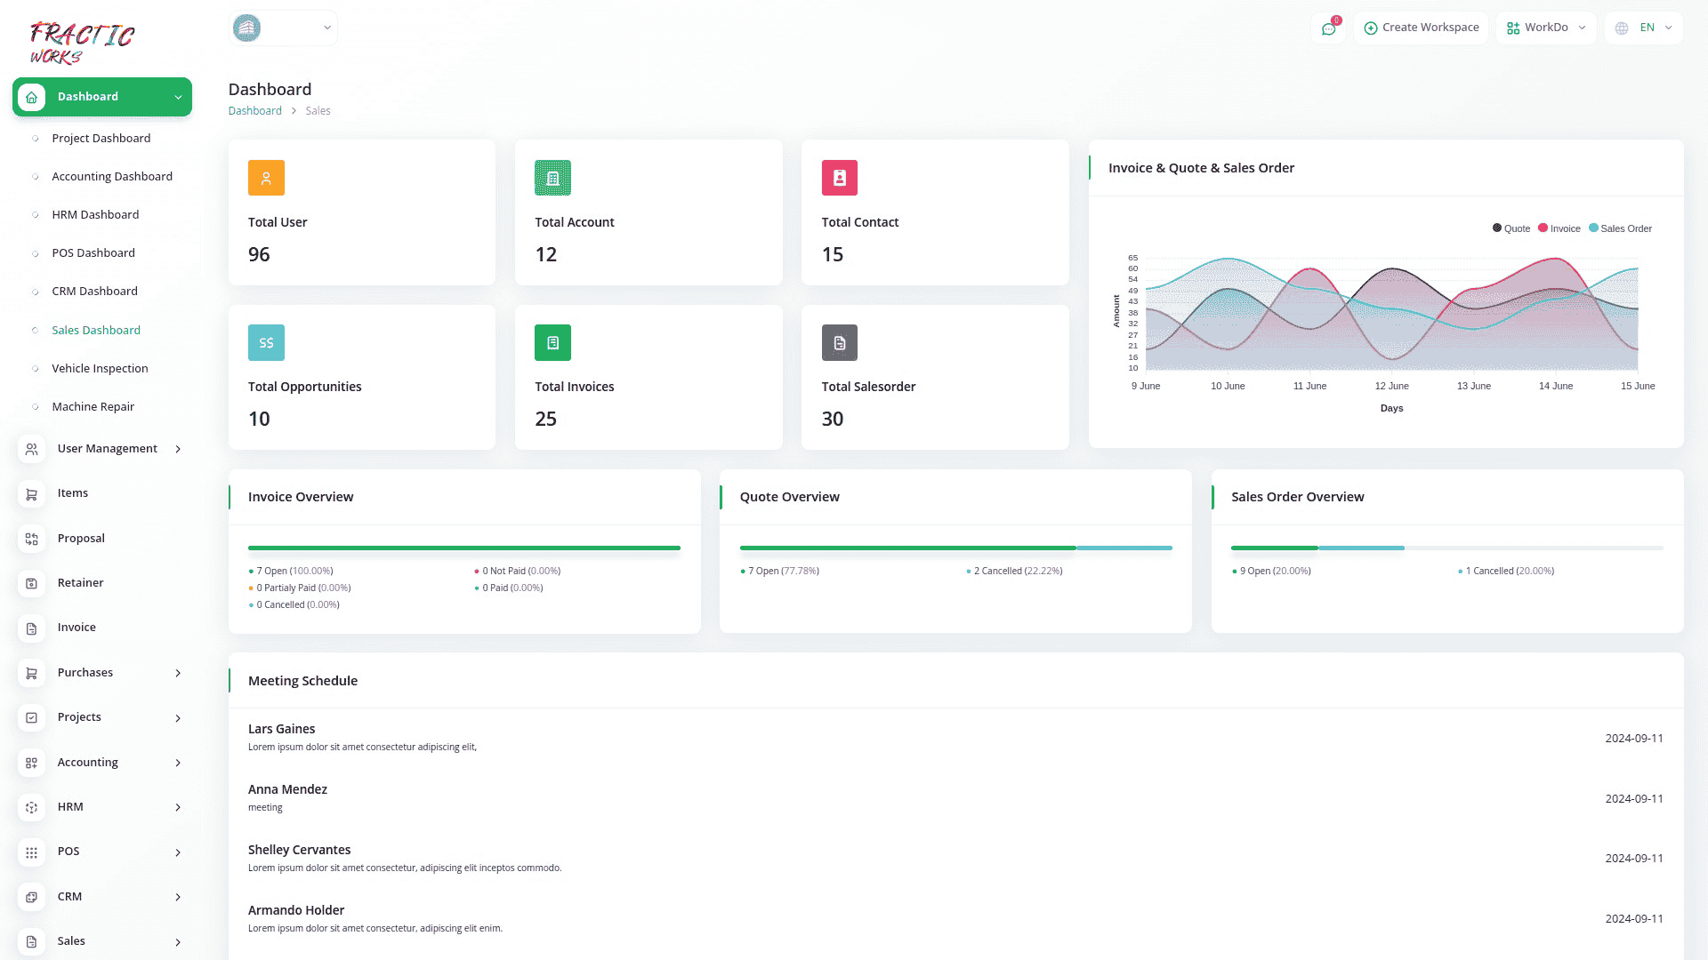Toggle Invoice series in chart legend
The height and width of the screenshot is (960, 1708).
coord(1559,228)
